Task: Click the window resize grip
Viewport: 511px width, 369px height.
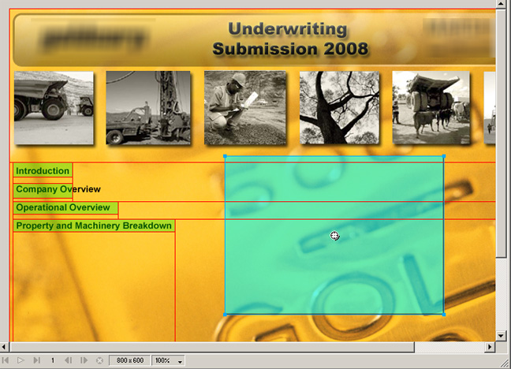Action: click(x=506, y=364)
